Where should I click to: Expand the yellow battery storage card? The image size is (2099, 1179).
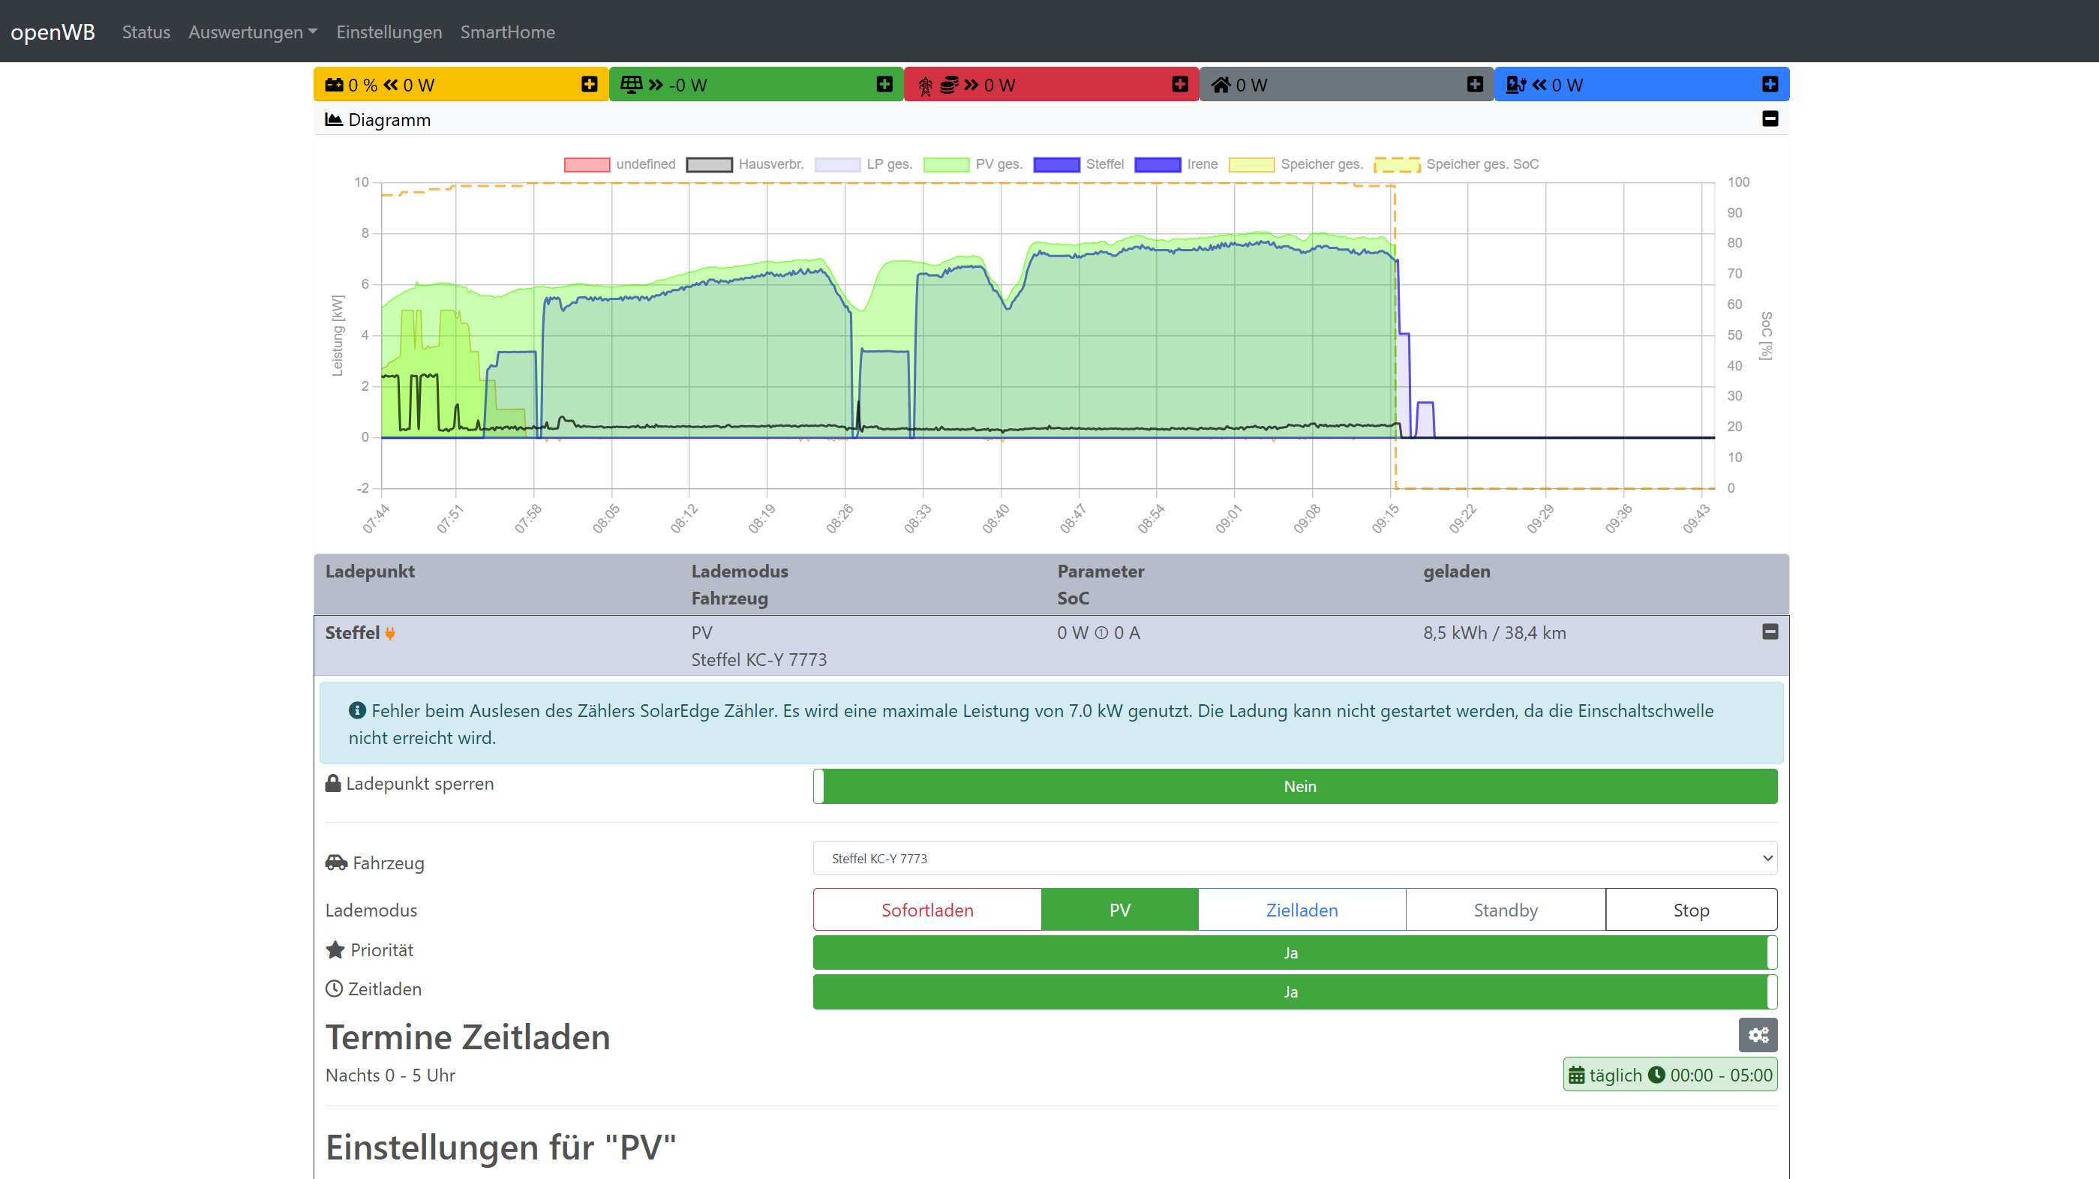tap(589, 84)
